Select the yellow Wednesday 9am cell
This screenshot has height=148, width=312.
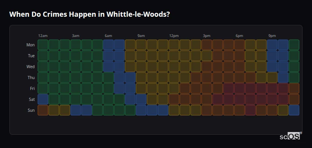point(141,67)
